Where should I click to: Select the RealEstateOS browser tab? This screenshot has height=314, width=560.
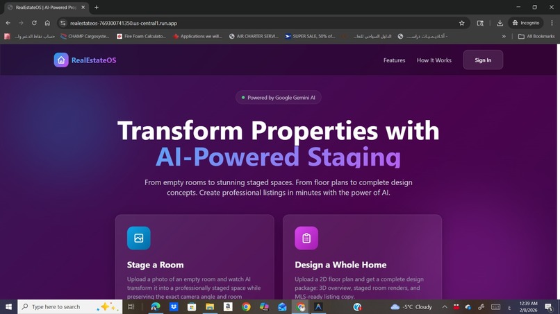pos(47,7)
